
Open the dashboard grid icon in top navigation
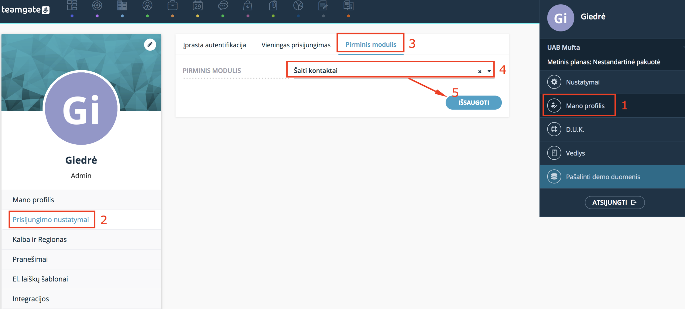tap(72, 6)
